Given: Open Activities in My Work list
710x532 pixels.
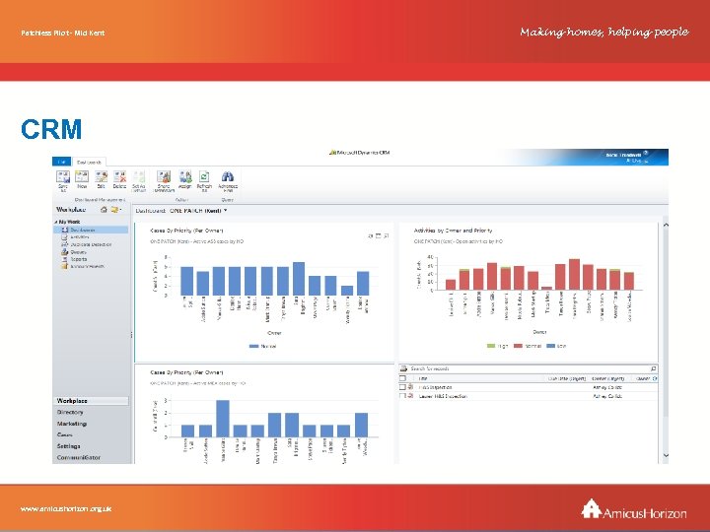Looking at the screenshot, I should click(x=80, y=237).
